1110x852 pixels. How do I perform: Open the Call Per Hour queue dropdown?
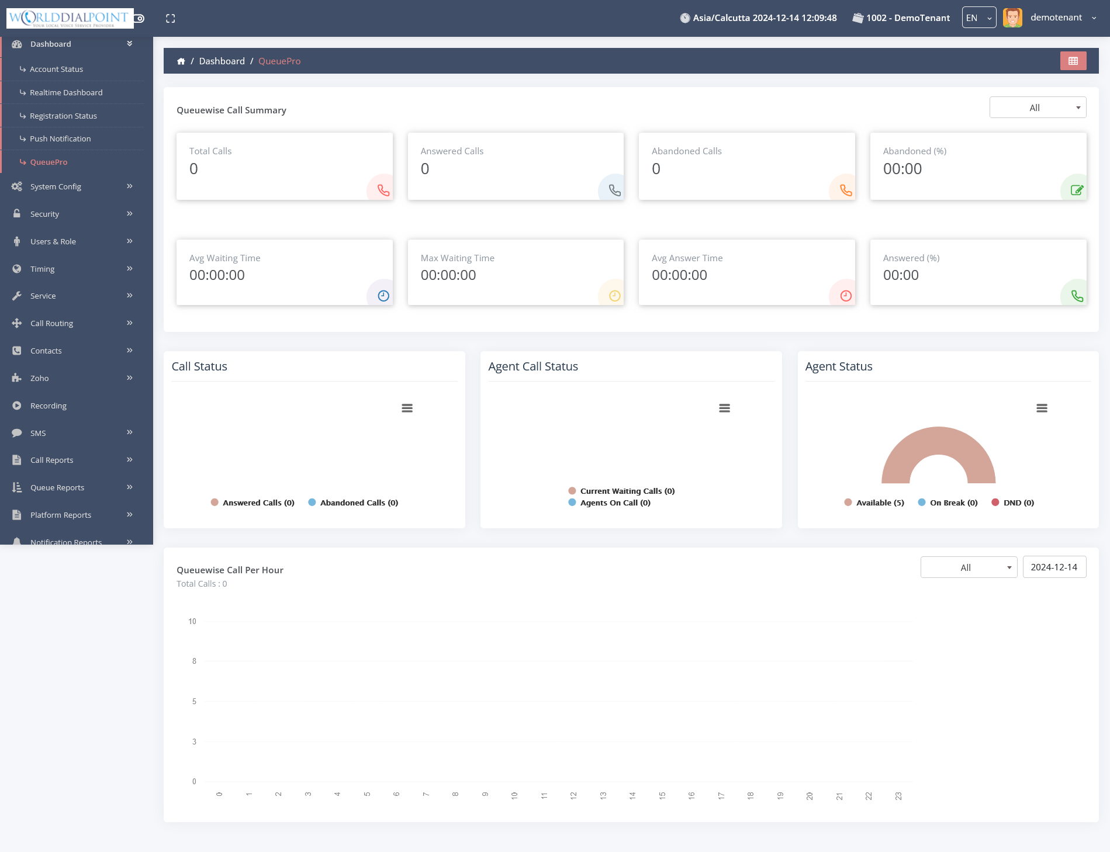coord(969,567)
